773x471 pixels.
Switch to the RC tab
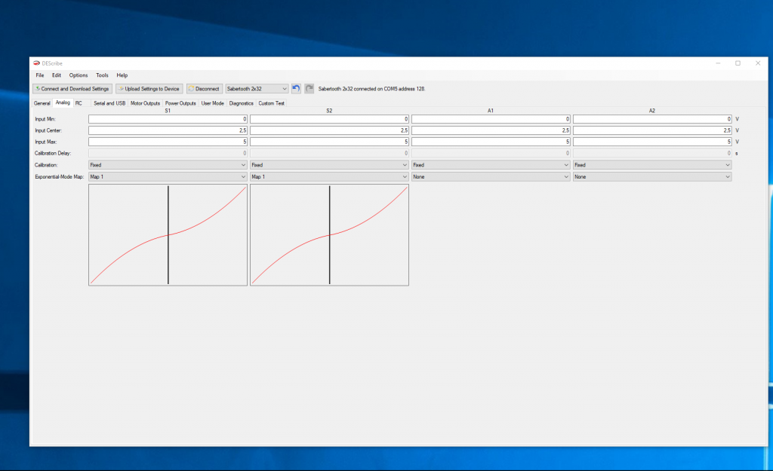click(x=79, y=103)
